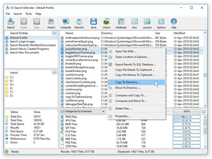Viewport: 212px width, 159px height.
Task: Close the categories pane with X icon
Action: click(204, 111)
